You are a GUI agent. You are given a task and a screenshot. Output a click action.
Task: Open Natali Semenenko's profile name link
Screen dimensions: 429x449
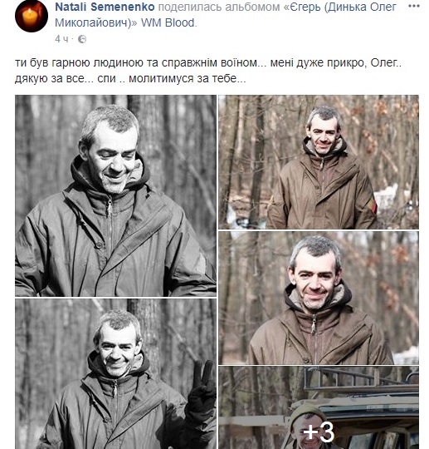105,7
